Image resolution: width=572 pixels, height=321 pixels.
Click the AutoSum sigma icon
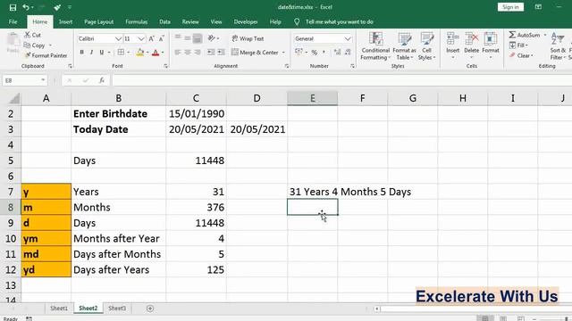512,35
